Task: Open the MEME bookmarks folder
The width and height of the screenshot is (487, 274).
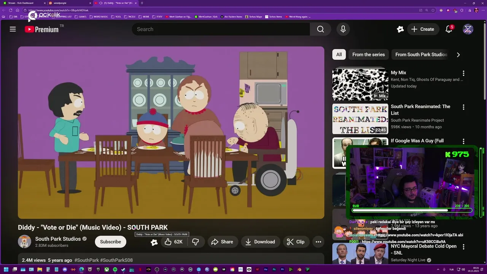Action: point(144,17)
